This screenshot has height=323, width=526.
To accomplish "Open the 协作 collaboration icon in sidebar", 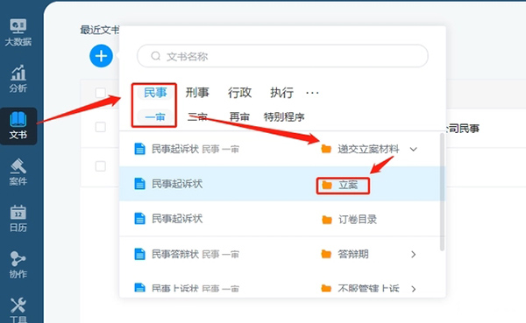I will tap(18, 264).
